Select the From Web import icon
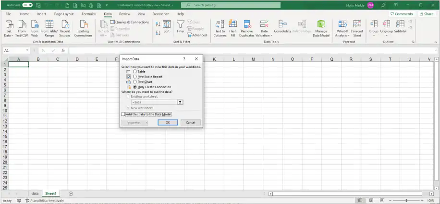440x204 pixels. coord(35,29)
